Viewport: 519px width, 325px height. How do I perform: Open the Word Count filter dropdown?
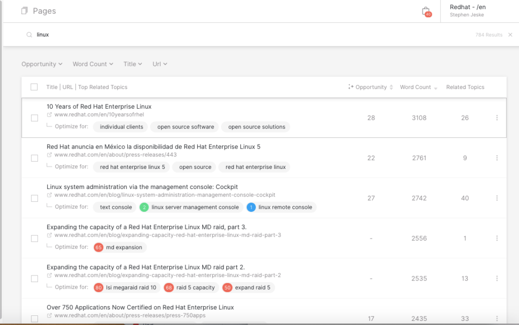[93, 64]
